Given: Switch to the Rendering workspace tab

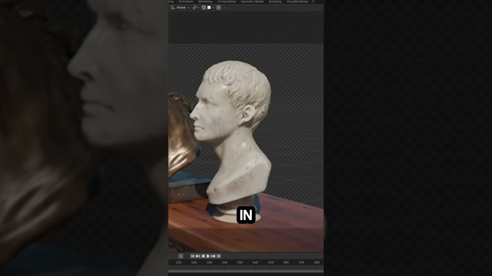Looking at the screenshot, I should click(x=205, y=2).
